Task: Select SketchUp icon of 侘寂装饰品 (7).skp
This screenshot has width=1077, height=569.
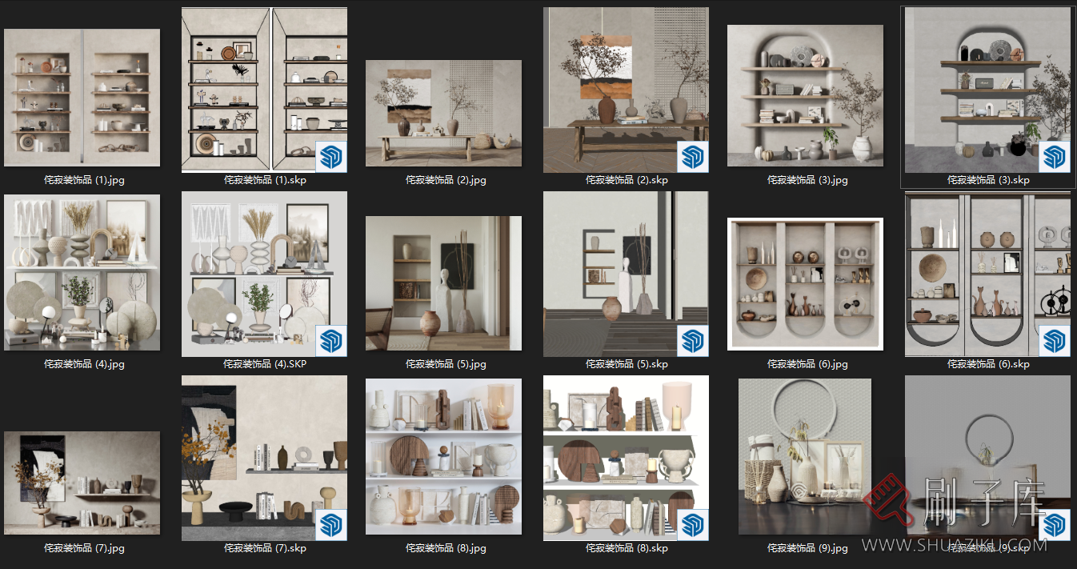Action: [x=330, y=524]
